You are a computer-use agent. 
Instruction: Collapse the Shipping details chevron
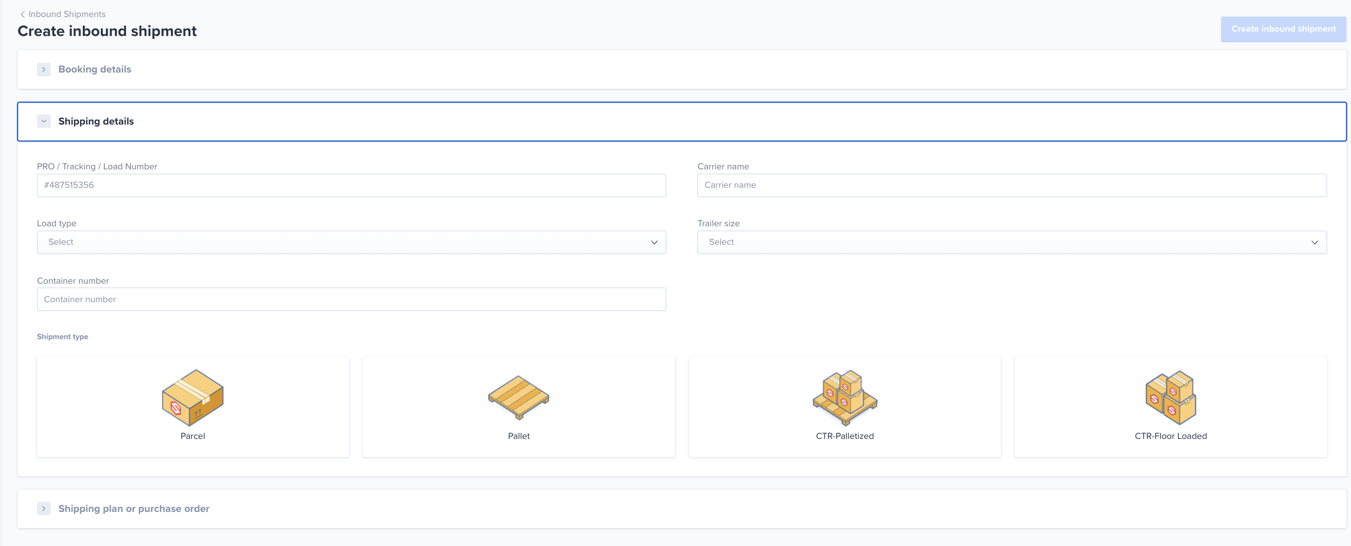tap(43, 121)
